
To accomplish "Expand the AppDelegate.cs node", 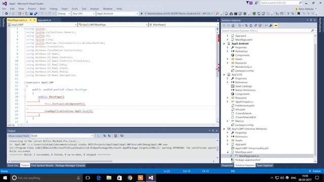I will [228, 102].
